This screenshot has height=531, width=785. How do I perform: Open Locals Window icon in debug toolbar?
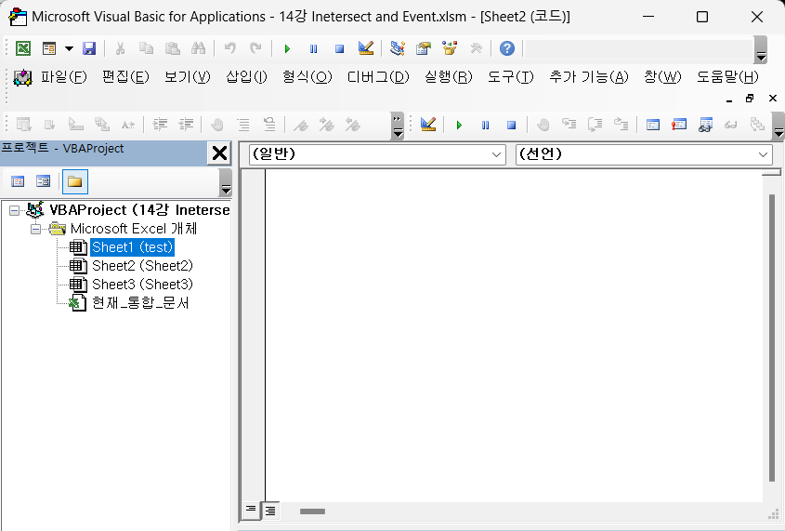[653, 125]
